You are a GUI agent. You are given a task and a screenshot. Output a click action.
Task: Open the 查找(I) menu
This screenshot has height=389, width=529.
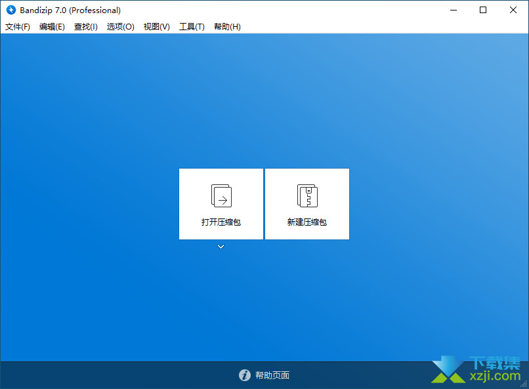point(86,27)
